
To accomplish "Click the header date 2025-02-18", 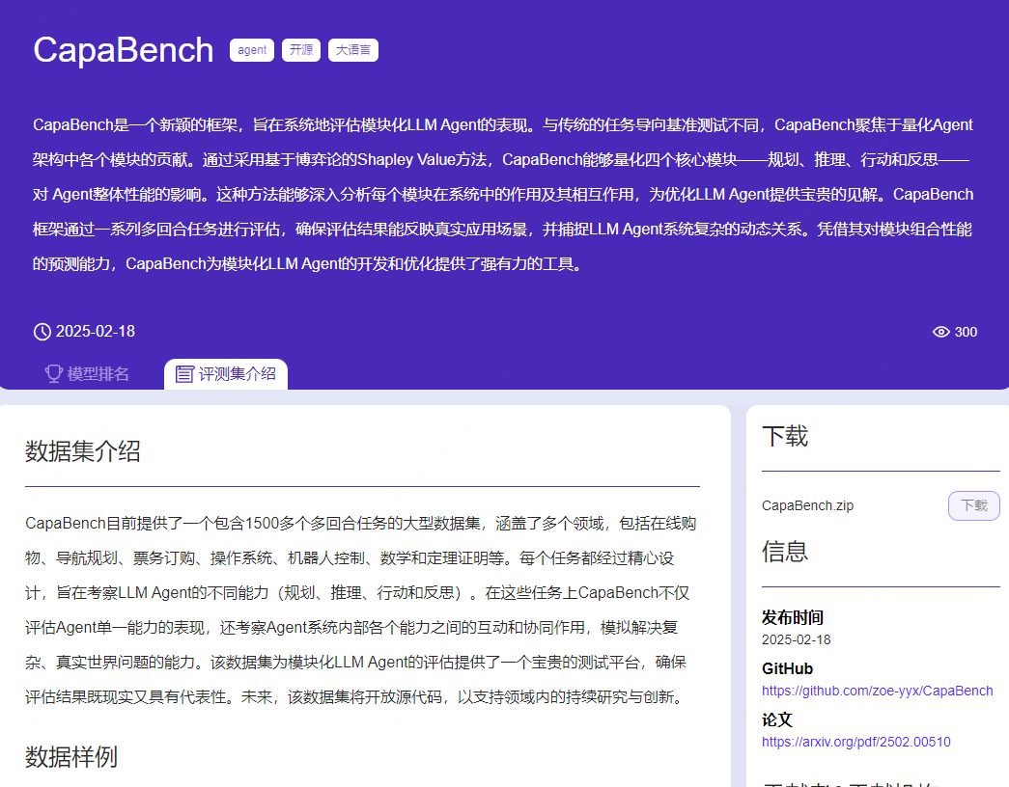I will [x=96, y=331].
